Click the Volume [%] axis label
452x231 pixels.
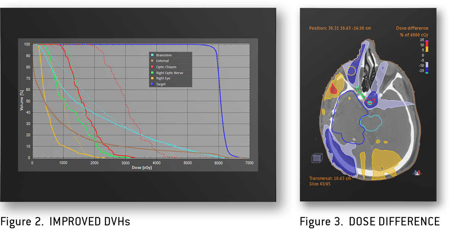[21, 101]
